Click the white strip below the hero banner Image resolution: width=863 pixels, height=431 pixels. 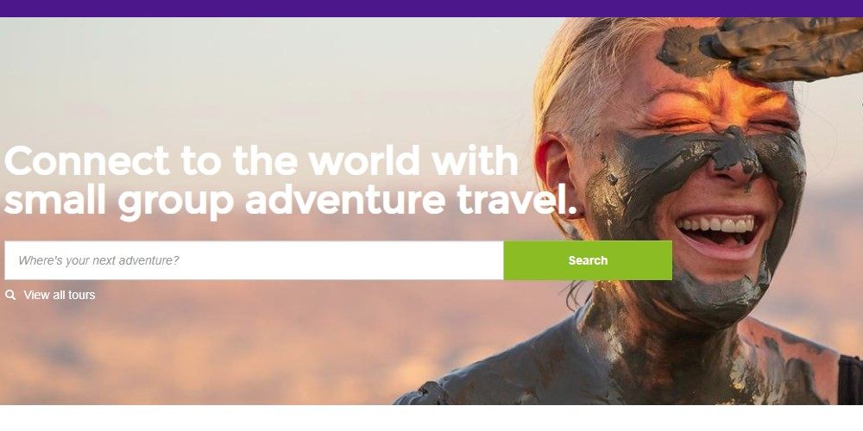click(431, 418)
